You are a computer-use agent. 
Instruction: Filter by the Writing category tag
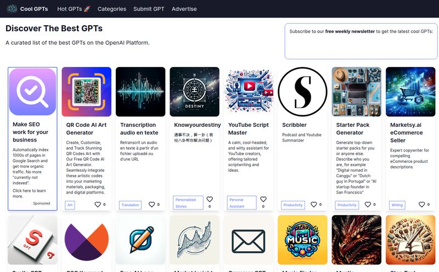[397, 205]
